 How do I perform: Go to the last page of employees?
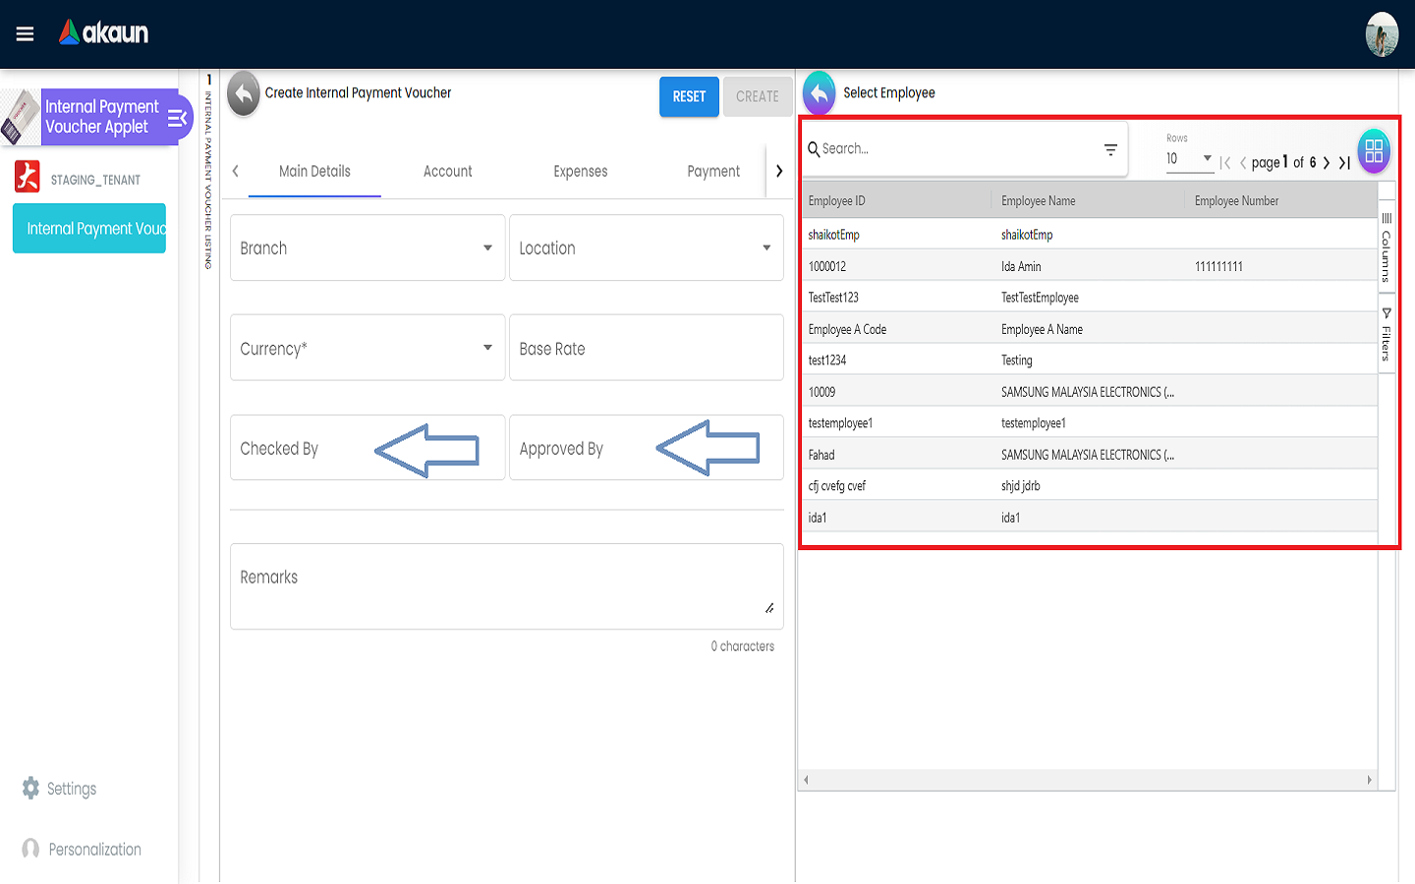tap(1344, 163)
